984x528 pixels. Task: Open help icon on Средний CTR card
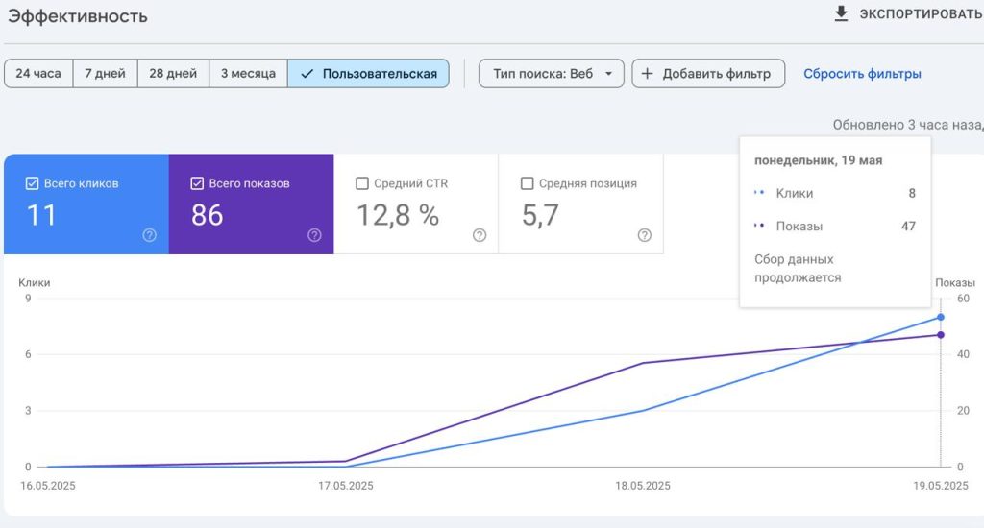tap(480, 235)
